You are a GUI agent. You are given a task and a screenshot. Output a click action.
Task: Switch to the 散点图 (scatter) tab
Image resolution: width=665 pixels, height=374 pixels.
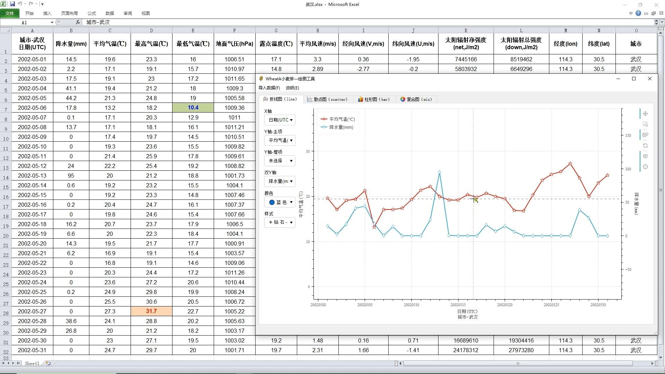(x=327, y=99)
